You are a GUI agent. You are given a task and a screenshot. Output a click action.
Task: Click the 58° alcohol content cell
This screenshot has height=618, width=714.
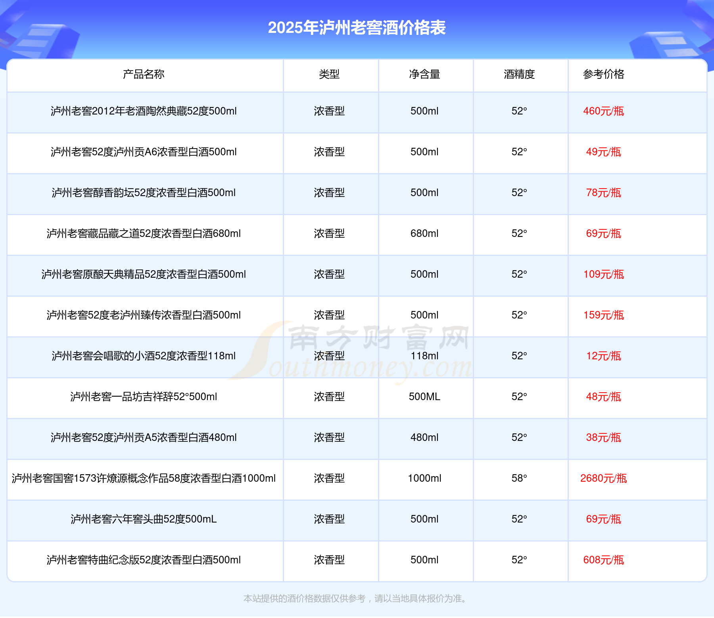pos(519,479)
